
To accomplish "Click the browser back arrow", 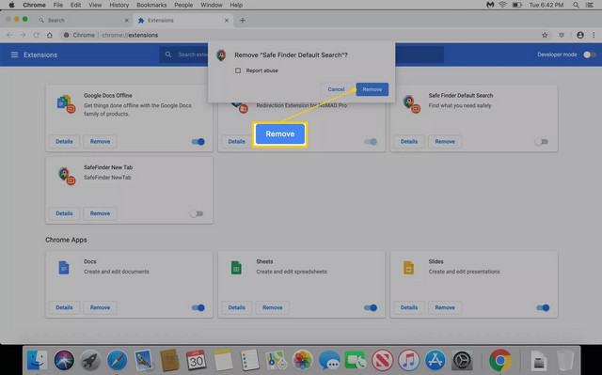I will pos(9,35).
